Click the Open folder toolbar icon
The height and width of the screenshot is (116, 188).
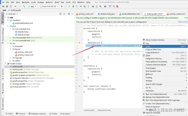click(x=3, y=6)
